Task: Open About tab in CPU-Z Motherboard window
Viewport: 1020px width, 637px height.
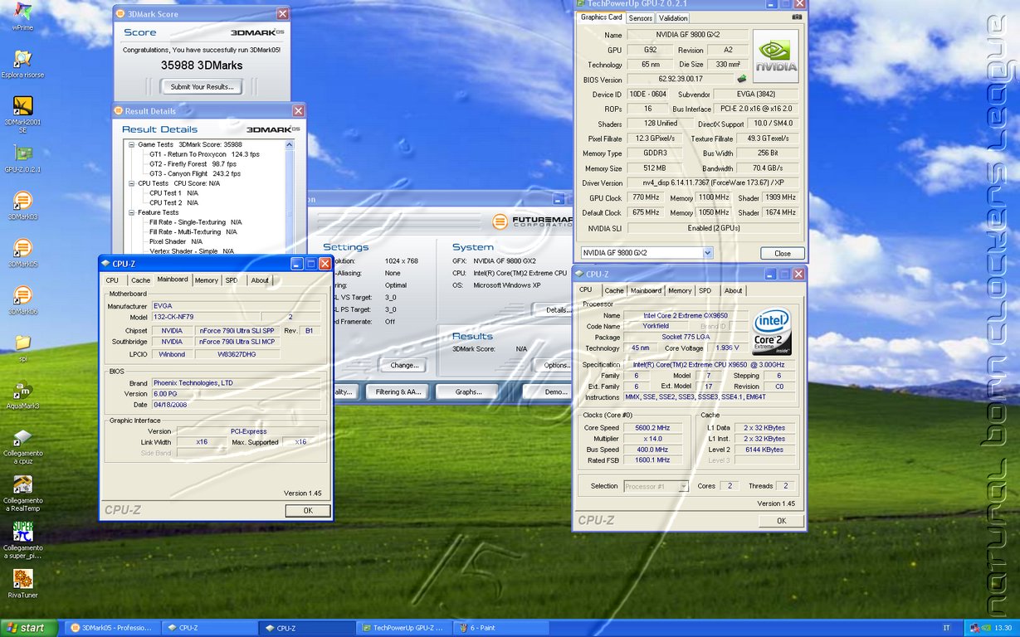Action: [x=260, y=280]
